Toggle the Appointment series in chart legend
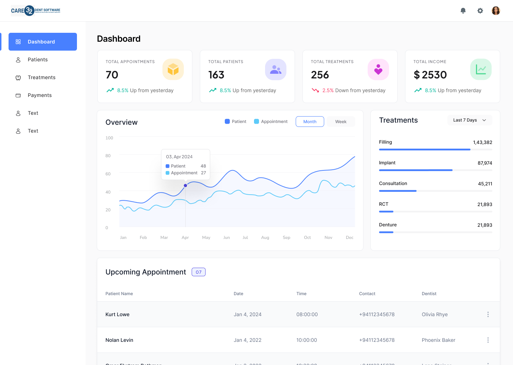This screenshot has height=365, width=513. coord(271,122)
